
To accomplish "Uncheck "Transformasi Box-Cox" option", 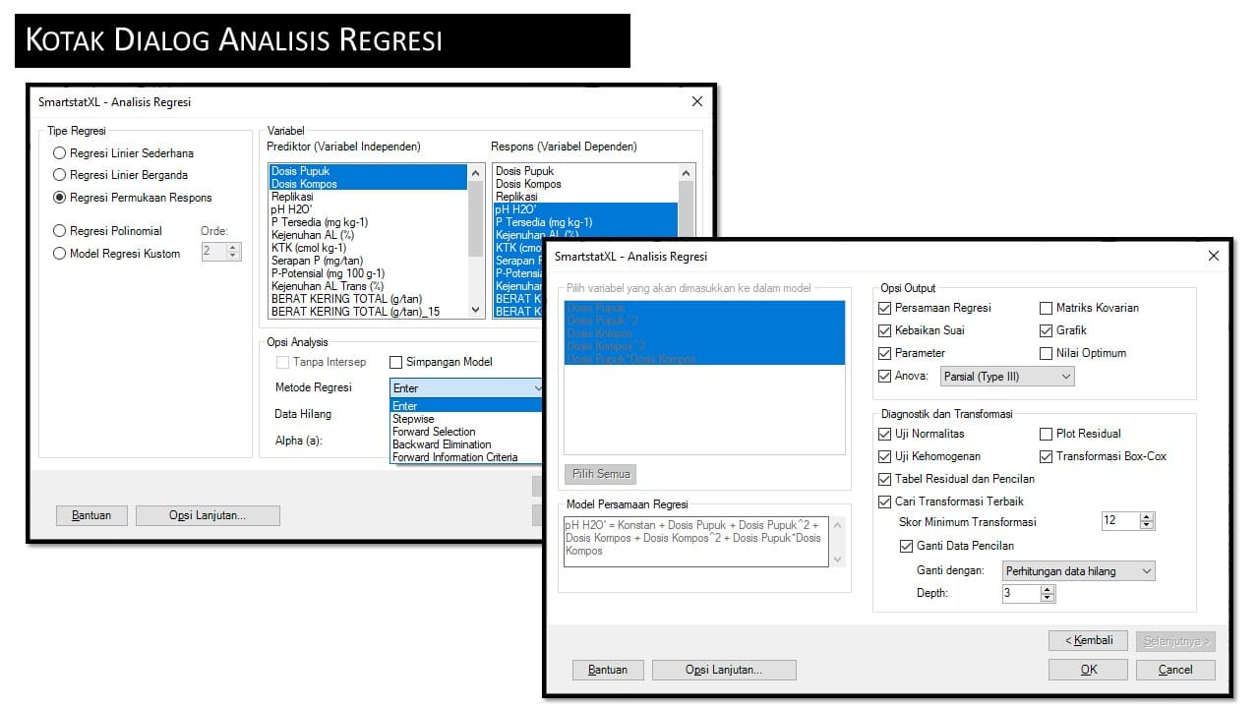I will pyautogui.click(x=1046, y=456).
